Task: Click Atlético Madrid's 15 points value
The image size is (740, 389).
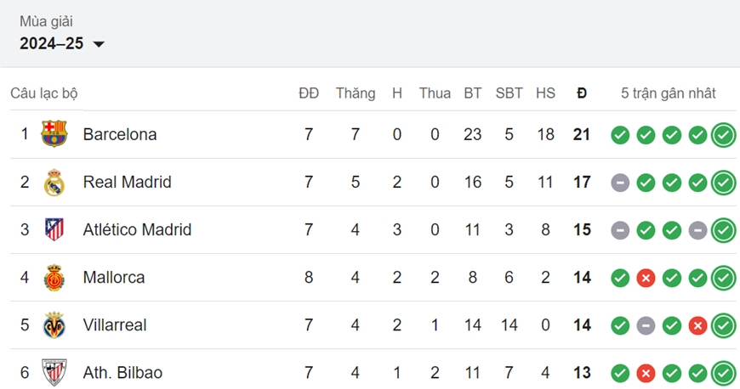Action: (582, 229)
